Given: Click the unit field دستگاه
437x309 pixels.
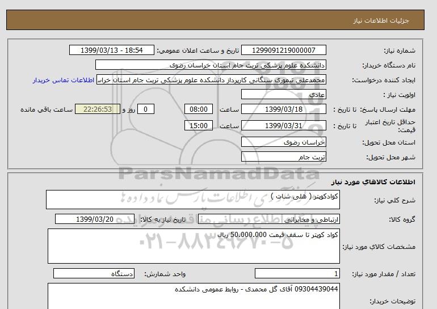Looking at the screenshot, I should (94, 273).
